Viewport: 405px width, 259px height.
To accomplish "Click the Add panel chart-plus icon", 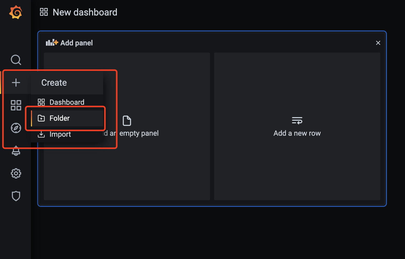I will click(52, 43).
